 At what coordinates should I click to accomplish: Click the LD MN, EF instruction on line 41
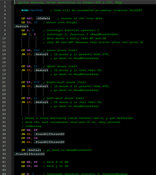(x=29, y=162)
